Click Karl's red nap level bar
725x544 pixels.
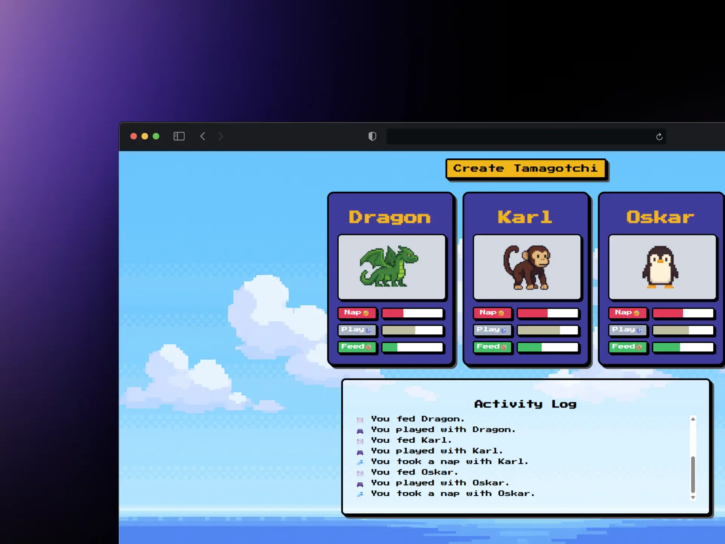tap(548, 313)
